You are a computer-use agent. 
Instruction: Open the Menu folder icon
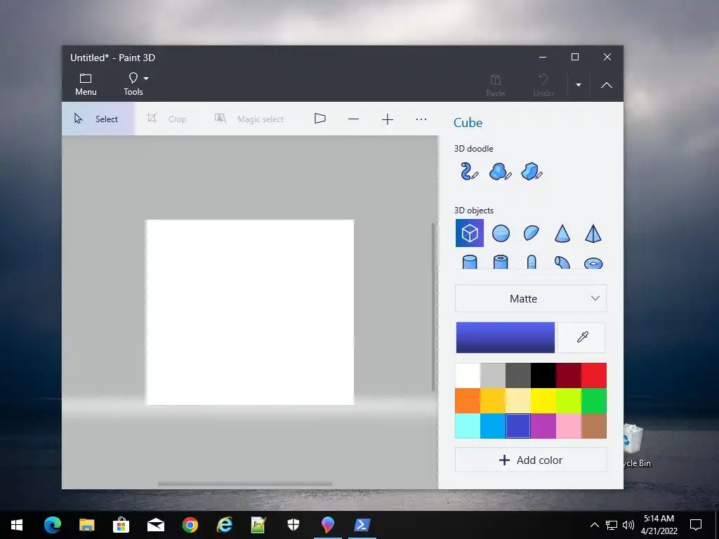[x=86, y=84]
